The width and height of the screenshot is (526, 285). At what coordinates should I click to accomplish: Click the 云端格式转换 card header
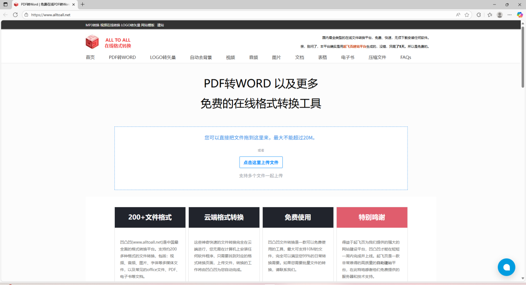[x=224, y=217]
